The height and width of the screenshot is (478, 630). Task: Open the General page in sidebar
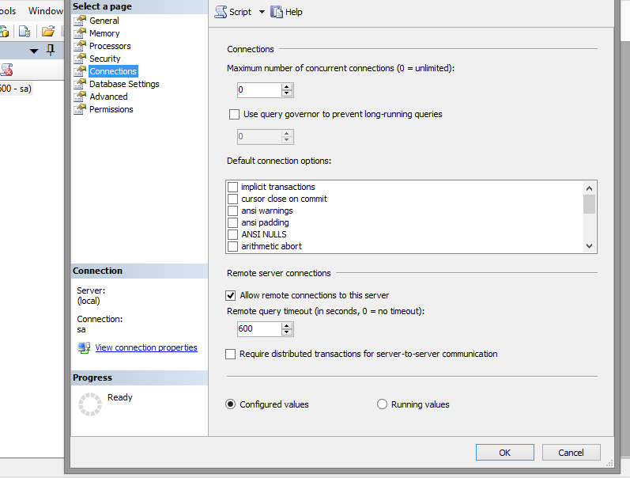[x=104, y=21]
